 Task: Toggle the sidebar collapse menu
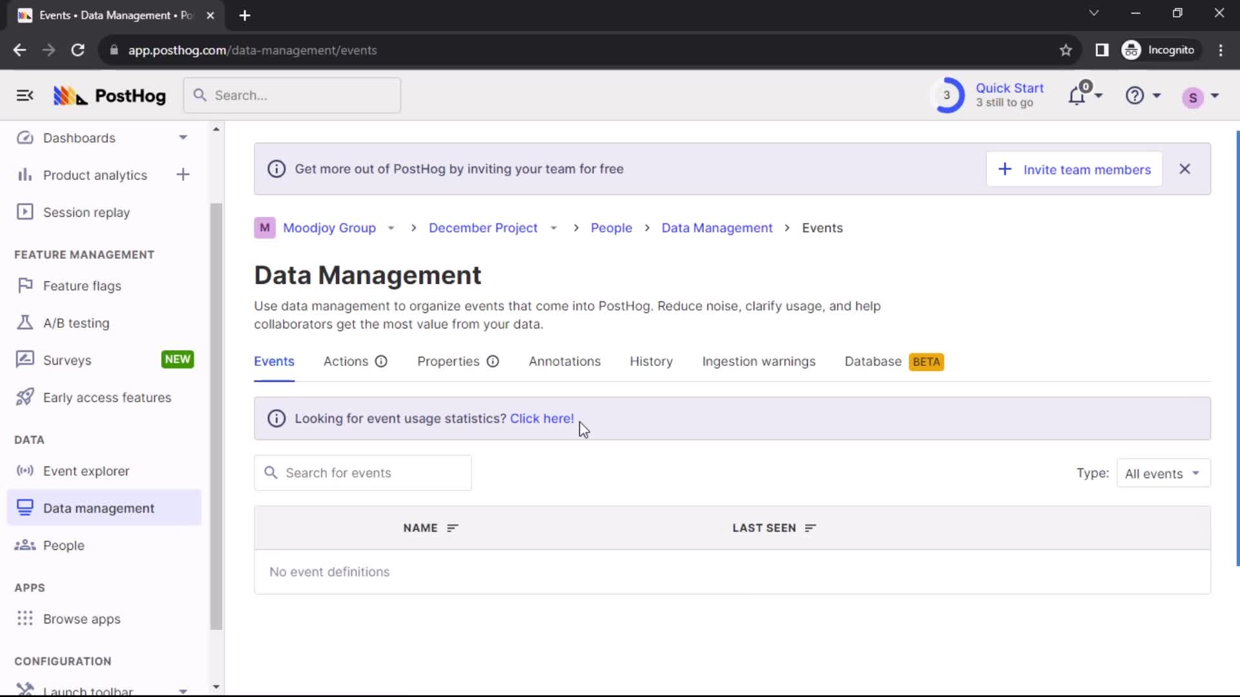tap(24, 96)
